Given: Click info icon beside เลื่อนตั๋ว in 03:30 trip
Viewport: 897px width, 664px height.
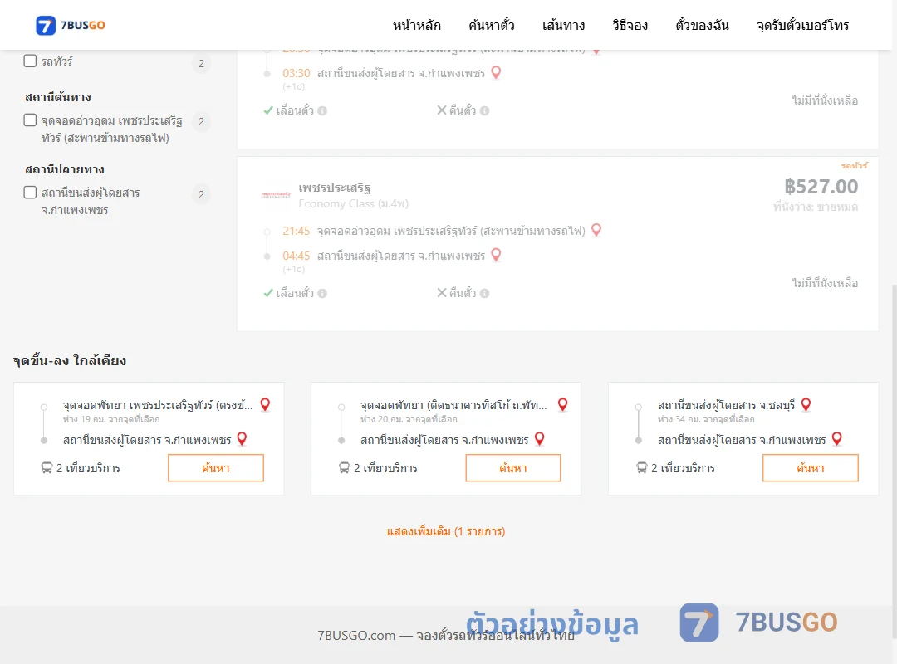Looking at the screenshot, I should 322,111.
